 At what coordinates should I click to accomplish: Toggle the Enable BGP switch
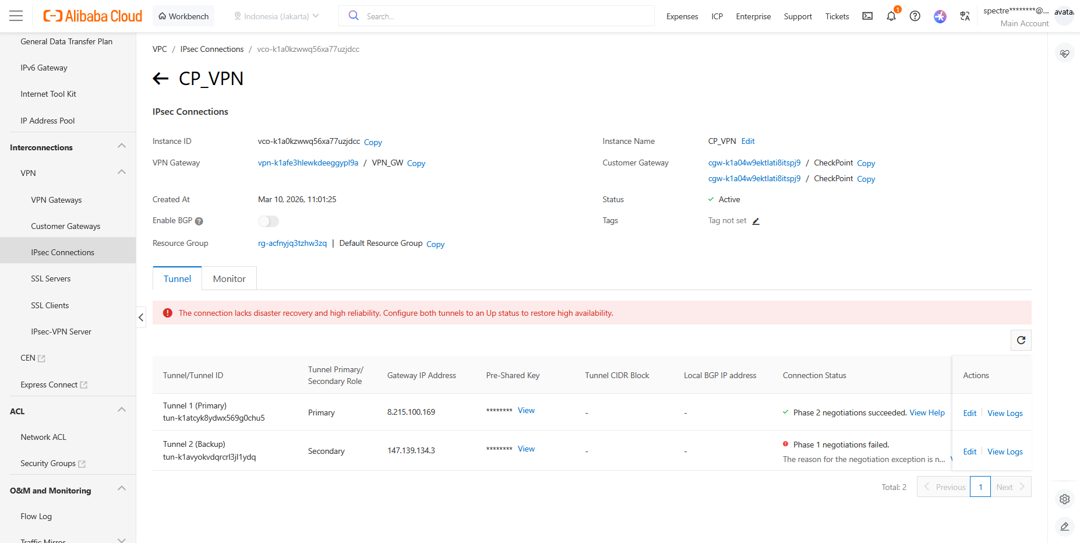(268, 221)
